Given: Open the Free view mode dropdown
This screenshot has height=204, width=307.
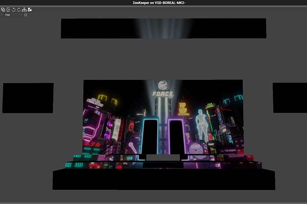Looking at the screenshot, I should pos(13,15).
